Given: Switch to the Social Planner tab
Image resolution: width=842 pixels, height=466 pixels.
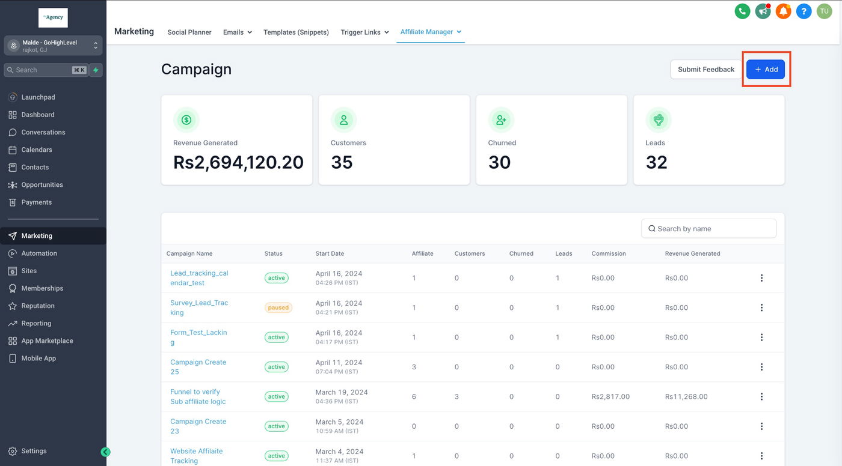Looking at the screenshot, I should (189, 32).
